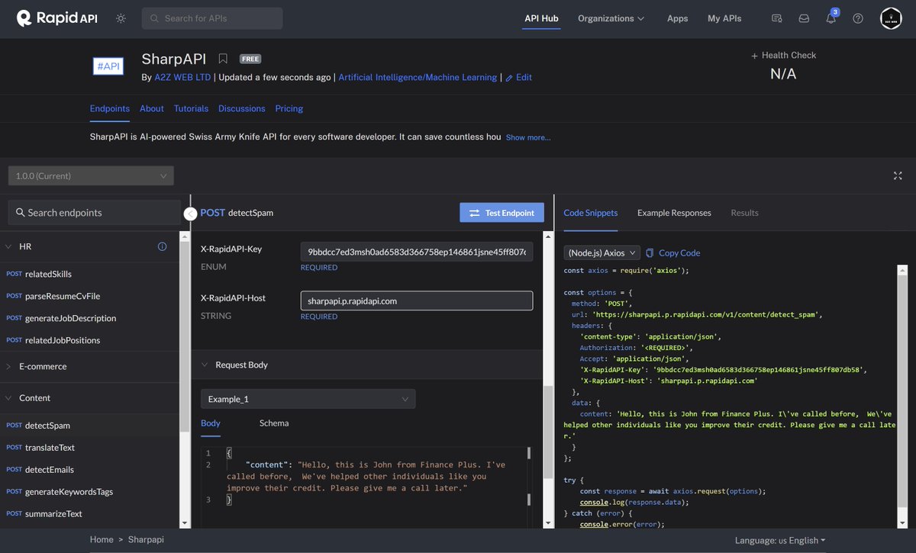916x553 pixels.
Task: Collapse the endpoints sidebar arrow
Action: [x=191, y=214]
